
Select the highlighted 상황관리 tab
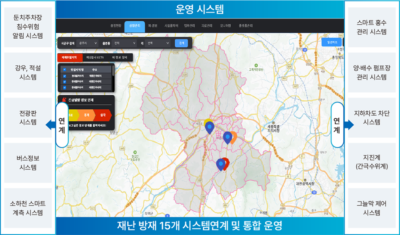[x=135, y=26]
